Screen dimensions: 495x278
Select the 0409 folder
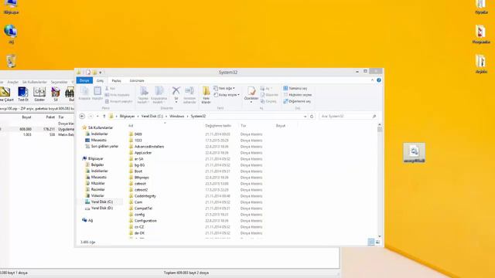click(135, 134)
